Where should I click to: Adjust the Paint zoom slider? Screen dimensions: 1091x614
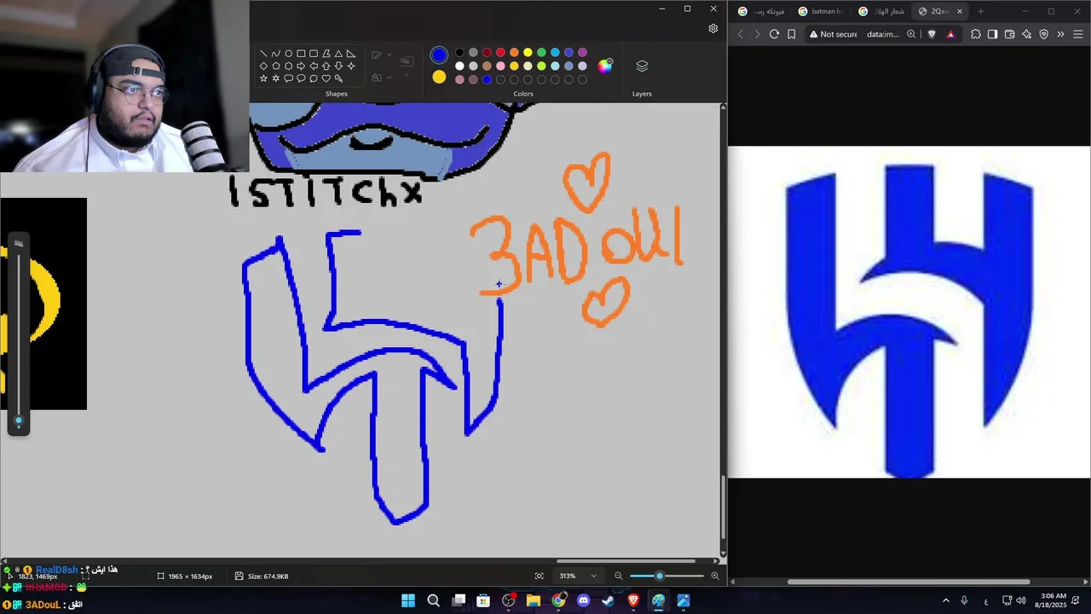659,576
